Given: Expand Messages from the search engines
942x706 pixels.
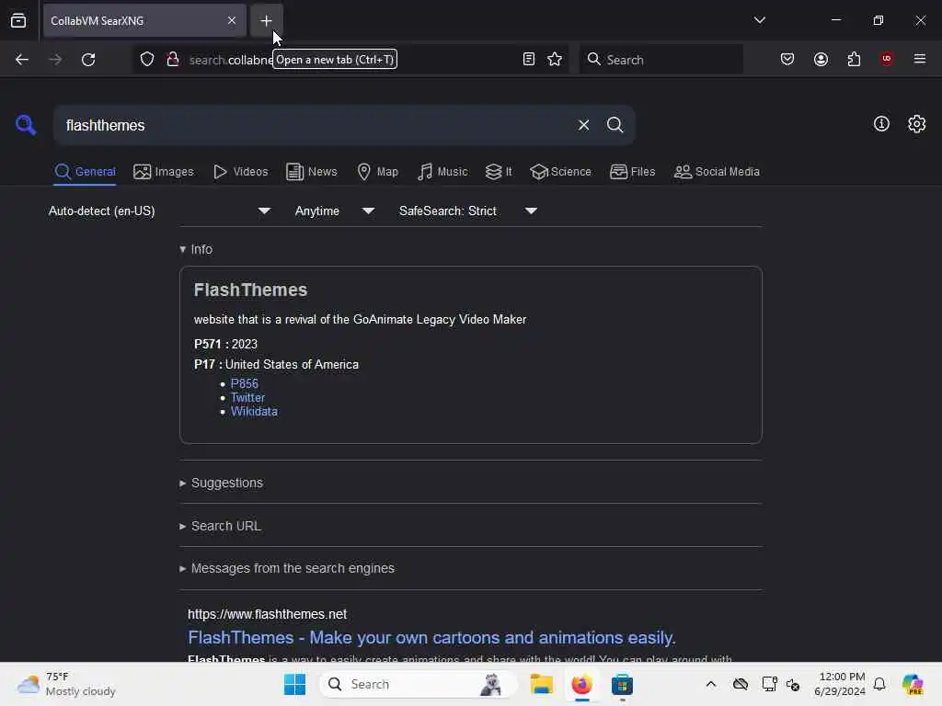Looking at the screenshot, I should tap(287, 568).
